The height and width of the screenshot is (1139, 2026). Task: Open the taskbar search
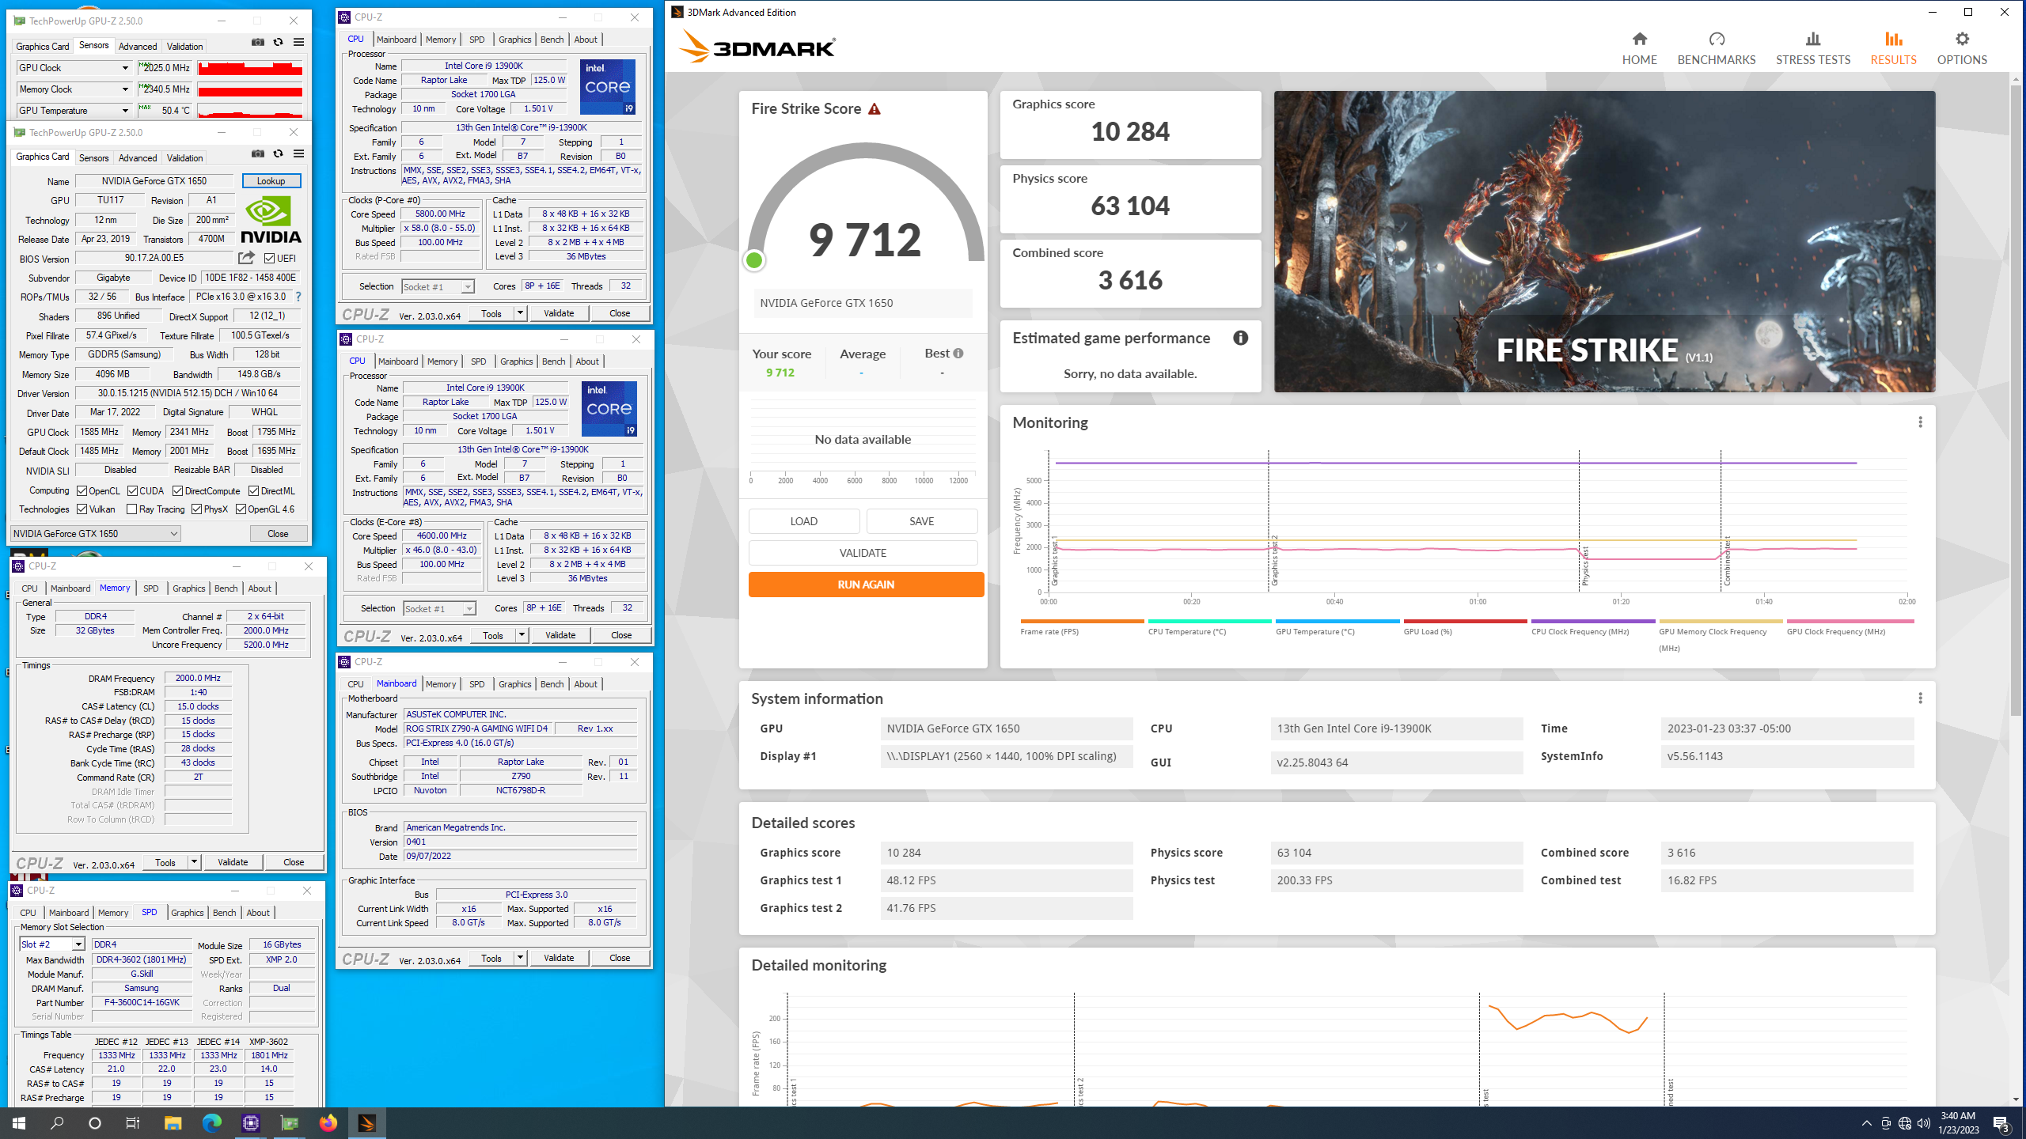(x=57, y=1122)
